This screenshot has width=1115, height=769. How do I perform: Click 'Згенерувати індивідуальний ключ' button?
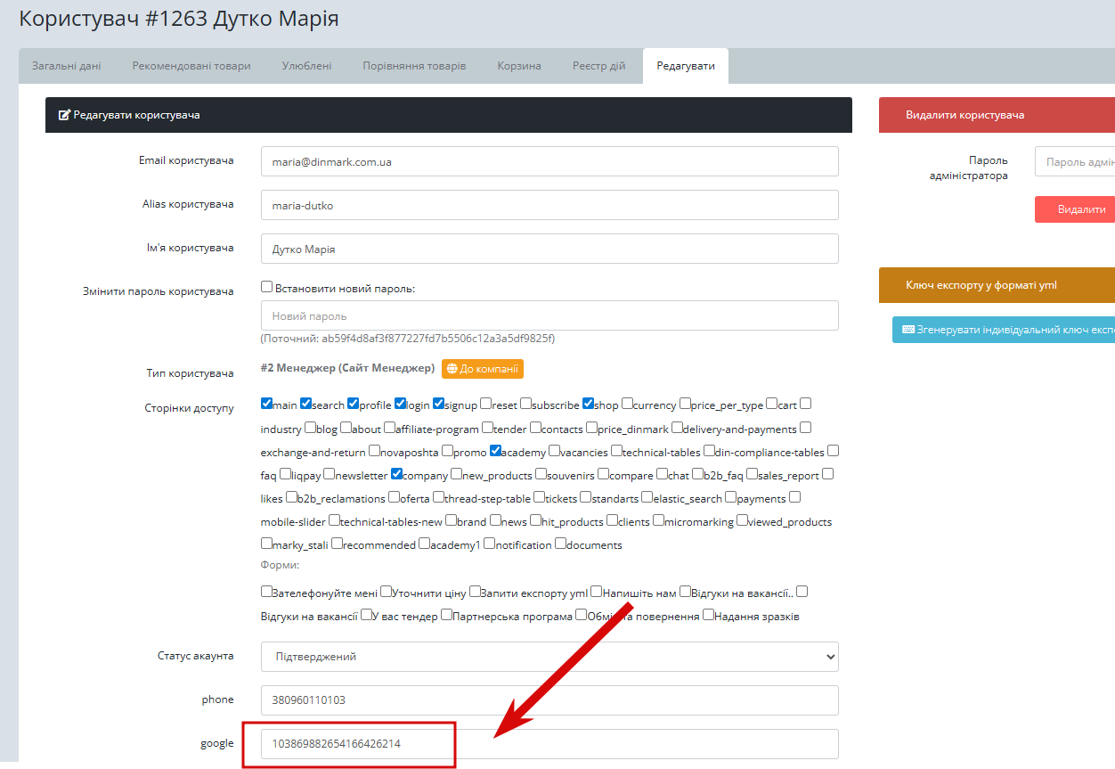coord(1004,330)
